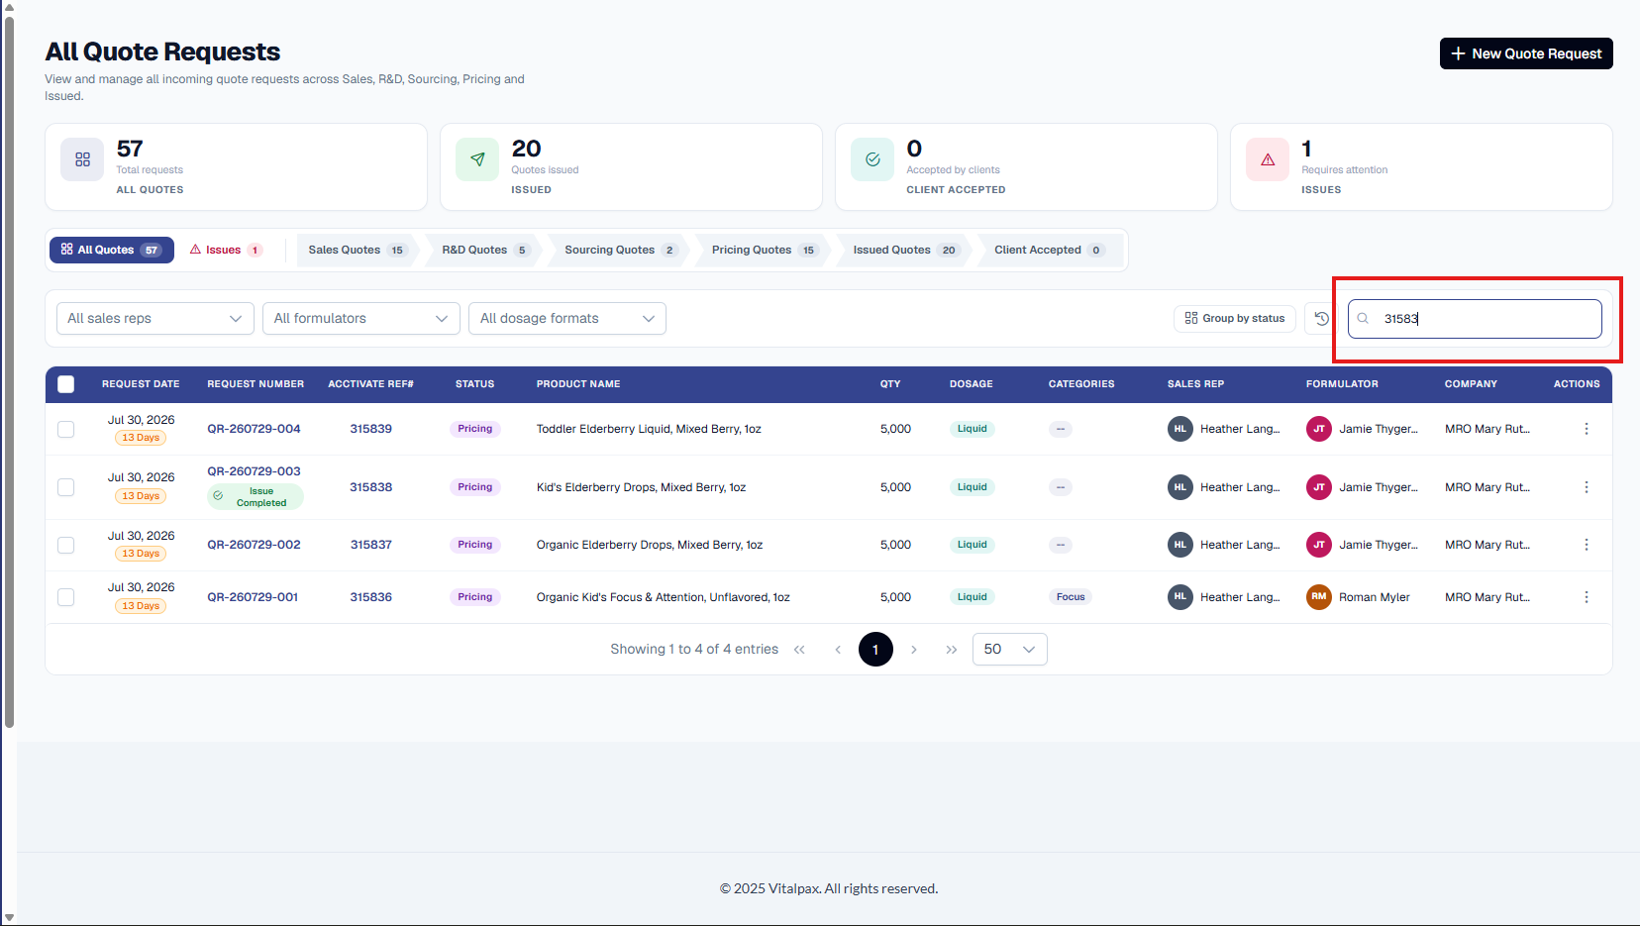Open quote request QR-260729-004 link
Screen dimensions: 1640x926
(x=254, y=429)
